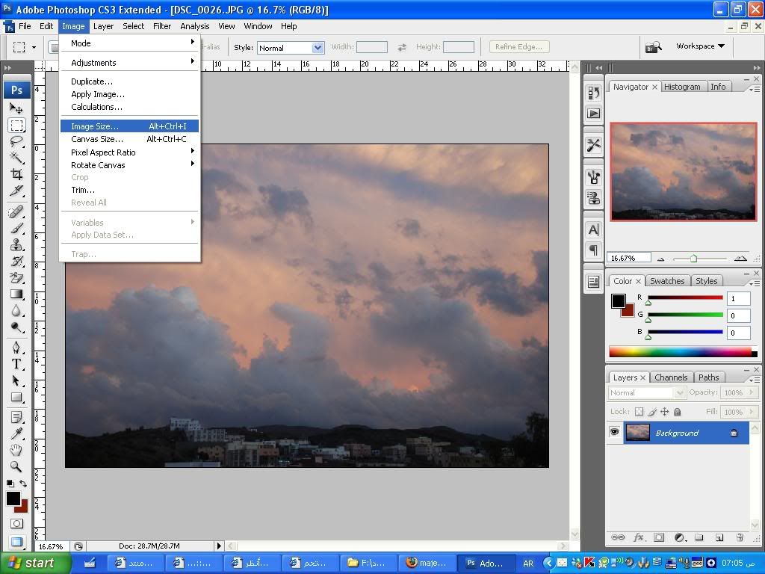Open the Style dropdown set to Normal
The height and width of the screenshot is (574, 765).
click(290, 48)
